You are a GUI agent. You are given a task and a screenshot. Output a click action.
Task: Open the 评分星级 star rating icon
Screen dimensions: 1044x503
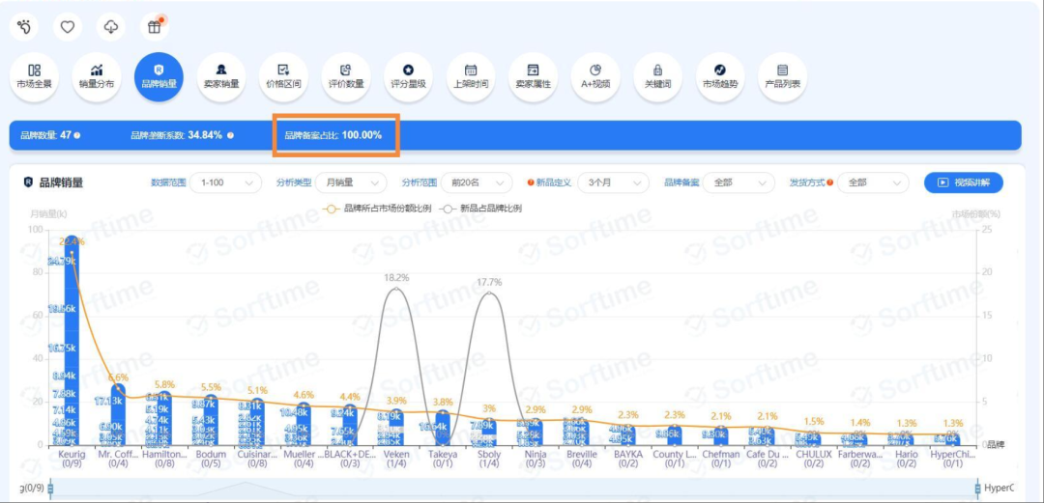tap(408, 77)
